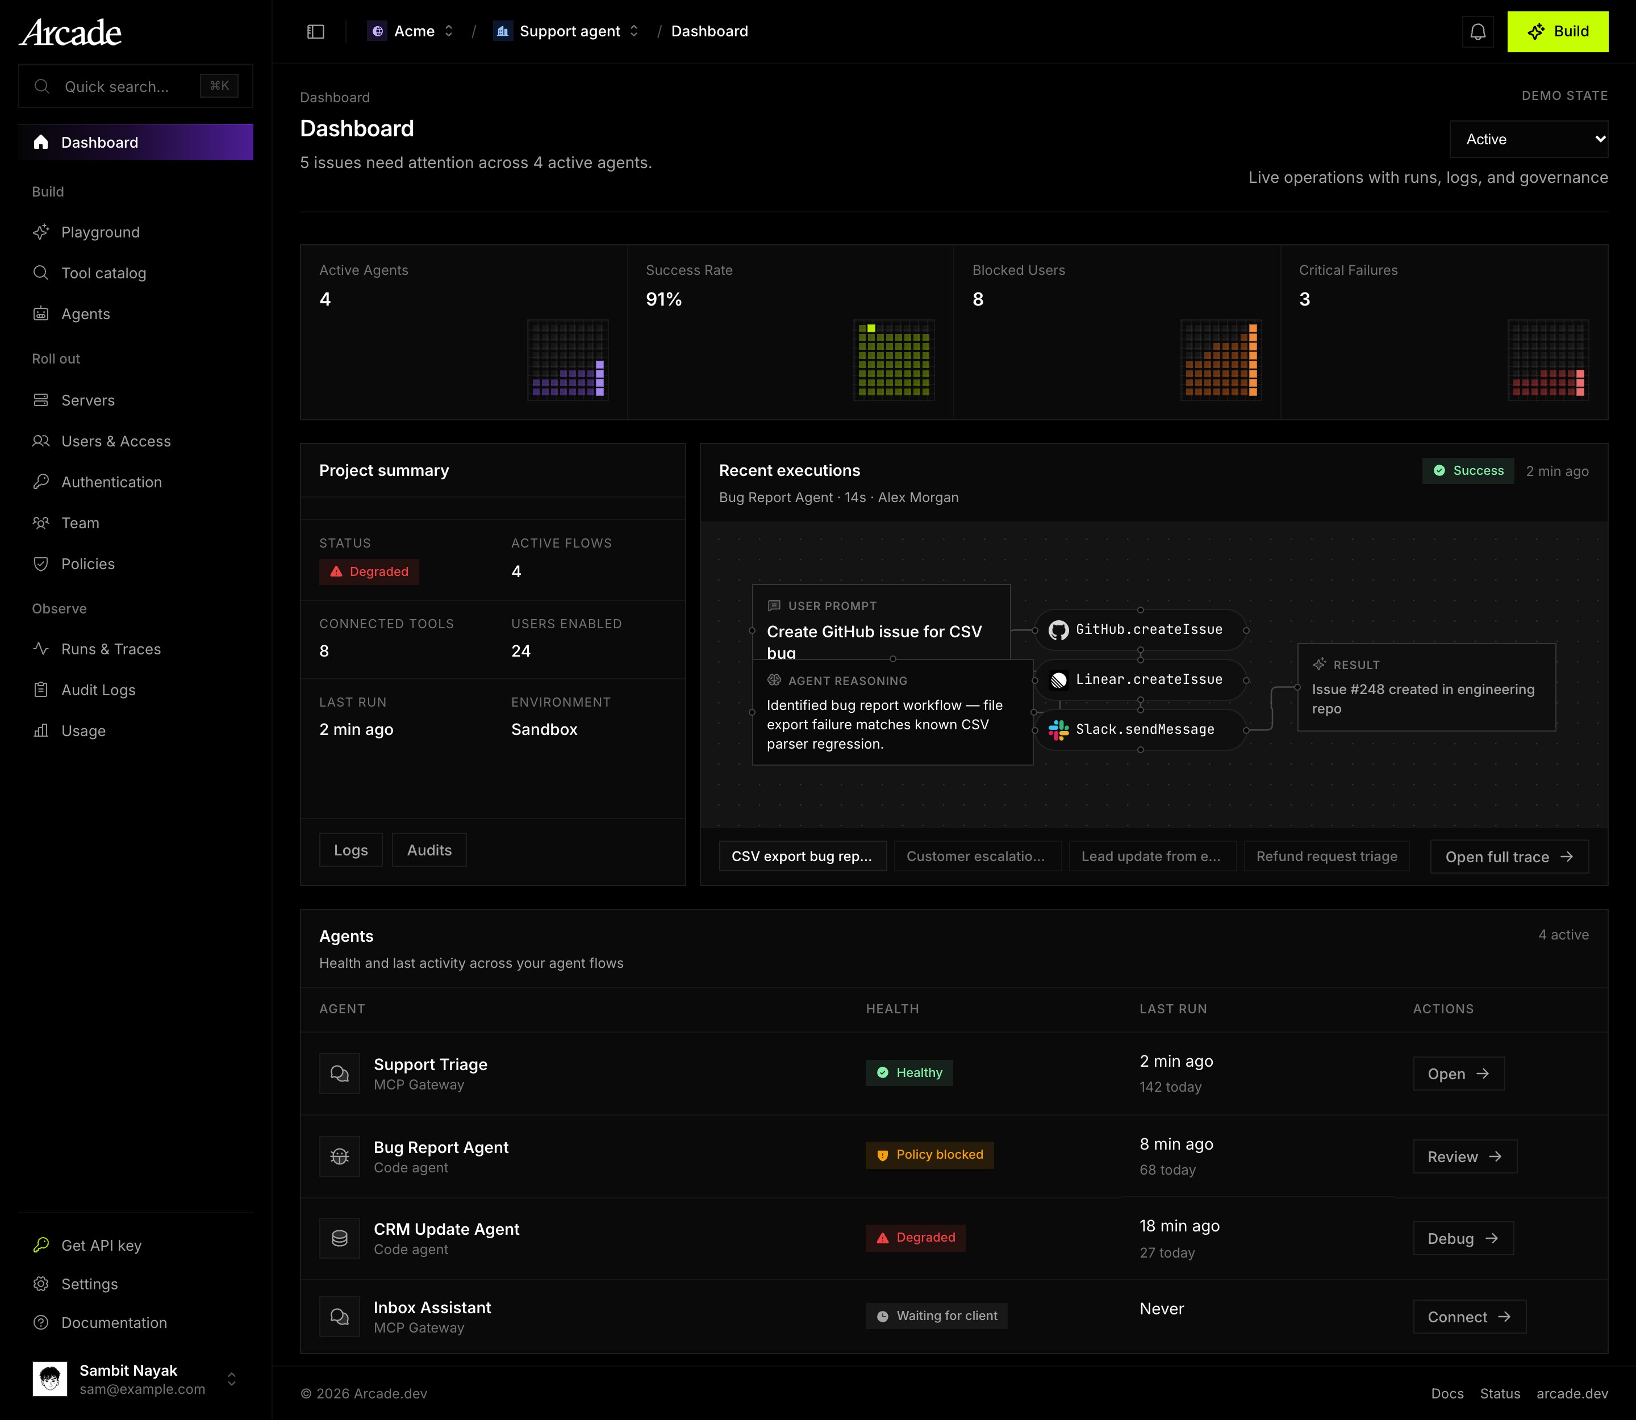This screenshot has width=1636, height=1420.
Task: Toggle the sidebar panel icon
Action: [x=315, y=32]
